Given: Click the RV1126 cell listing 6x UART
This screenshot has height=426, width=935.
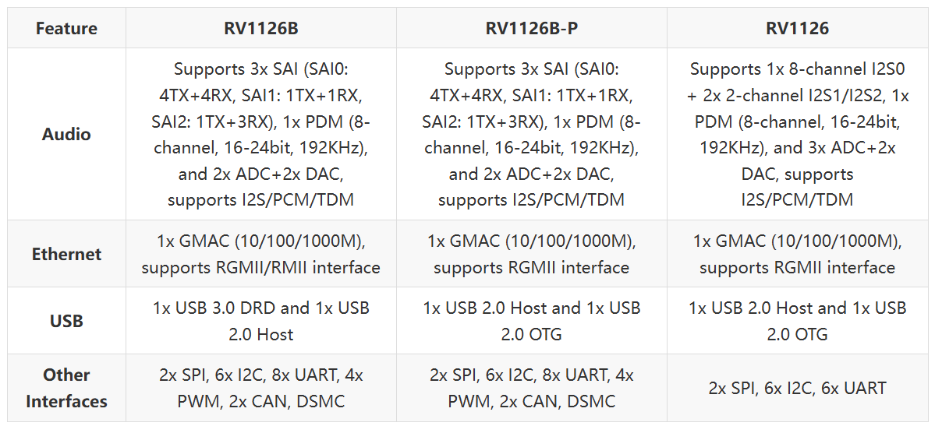Looking at the screenshot, I should coord(797,388).
